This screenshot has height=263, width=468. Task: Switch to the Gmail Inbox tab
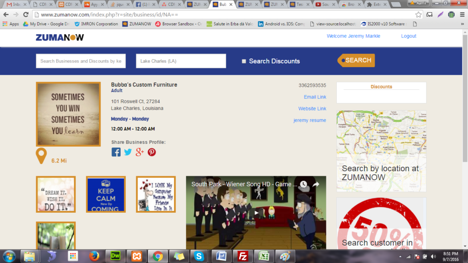coord(17,5)
